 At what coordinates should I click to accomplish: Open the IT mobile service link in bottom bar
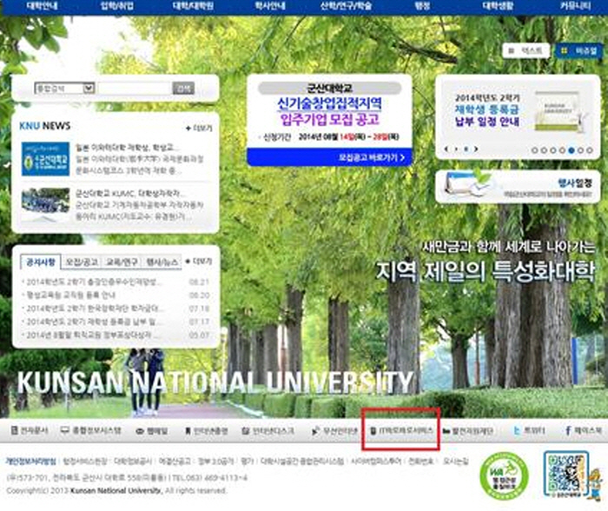pyautogui.click(x=401, y=430)
